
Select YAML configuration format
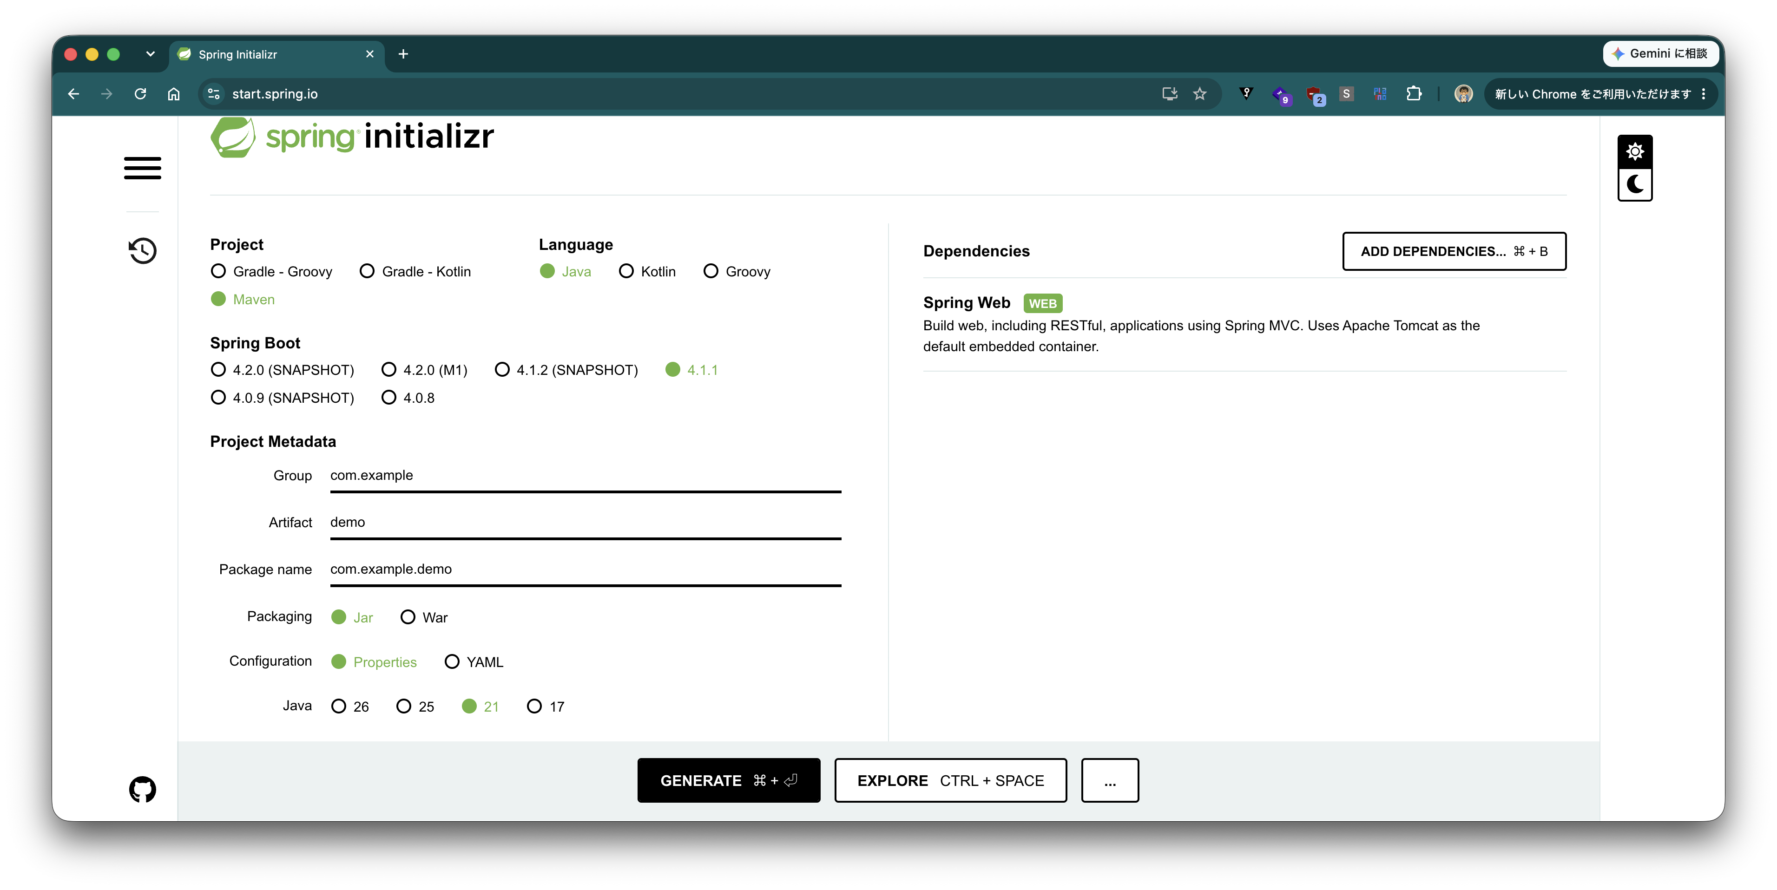pos(474,662)
